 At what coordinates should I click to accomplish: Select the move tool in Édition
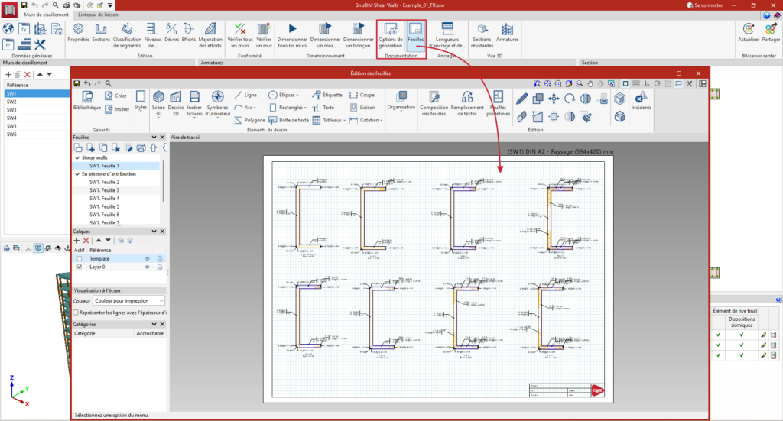pyautogui.click(x=554, y=99)
